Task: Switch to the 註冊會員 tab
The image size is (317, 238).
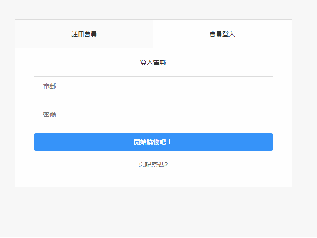Action: coord(84,34)
